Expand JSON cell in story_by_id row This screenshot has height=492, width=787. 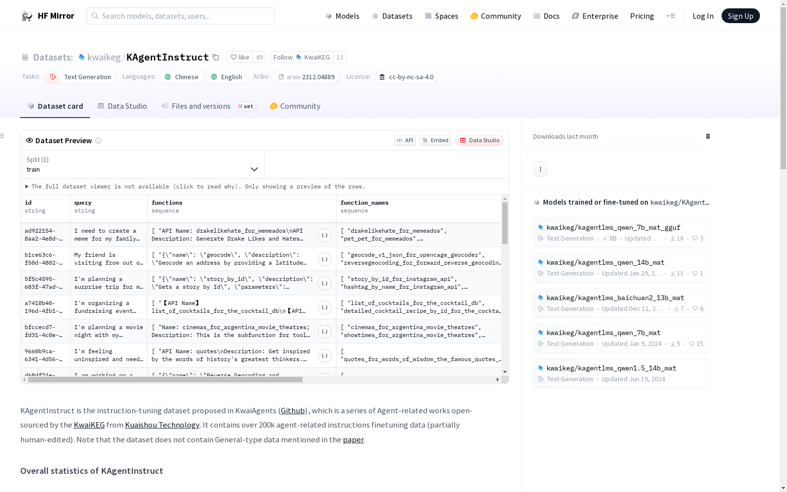[x=325, y=283]
